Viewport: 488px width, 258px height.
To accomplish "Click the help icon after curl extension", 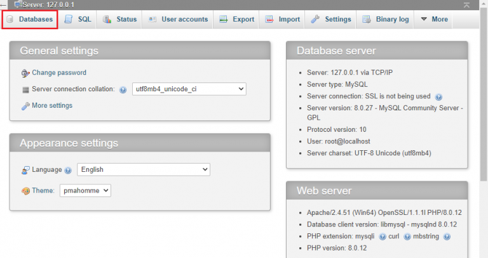I will point(407,237).
